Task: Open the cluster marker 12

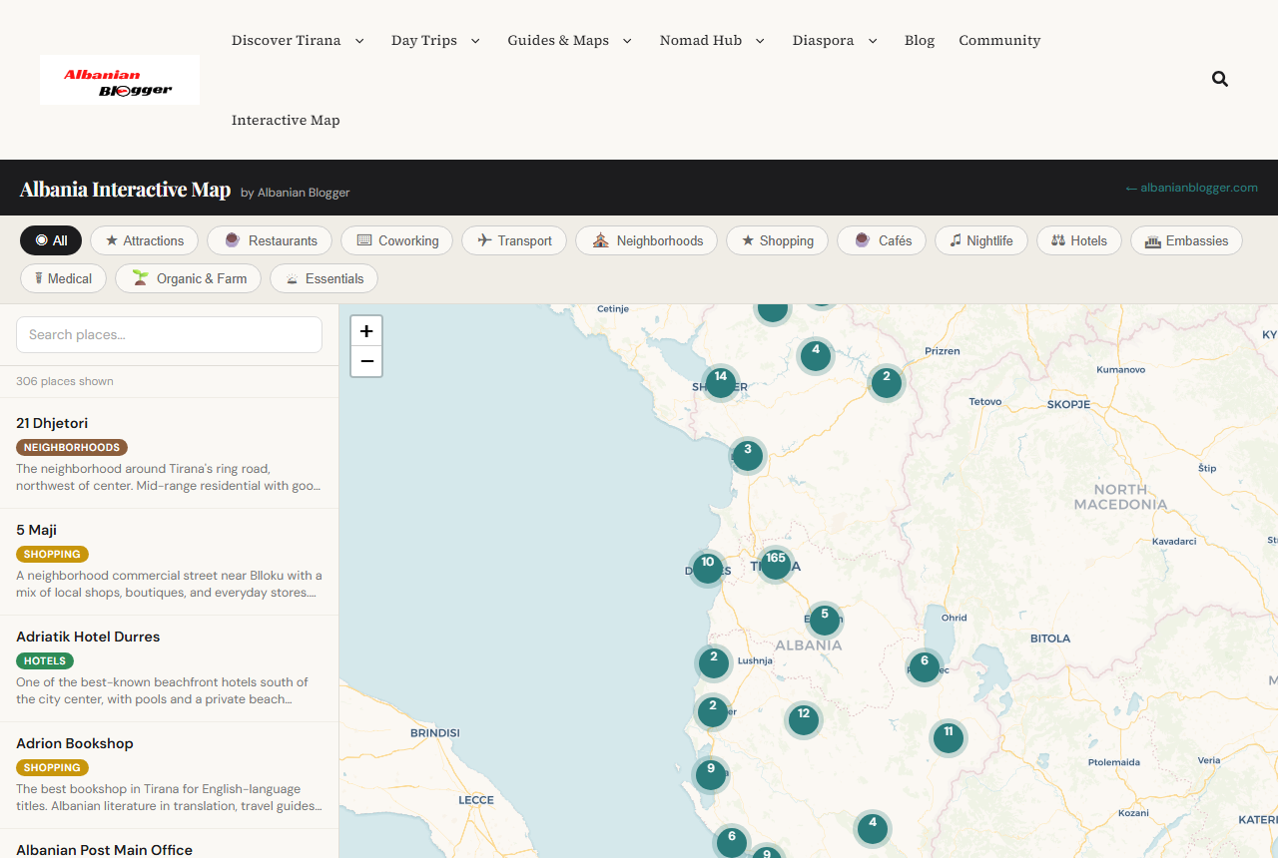Action: [x=804, y=718]
